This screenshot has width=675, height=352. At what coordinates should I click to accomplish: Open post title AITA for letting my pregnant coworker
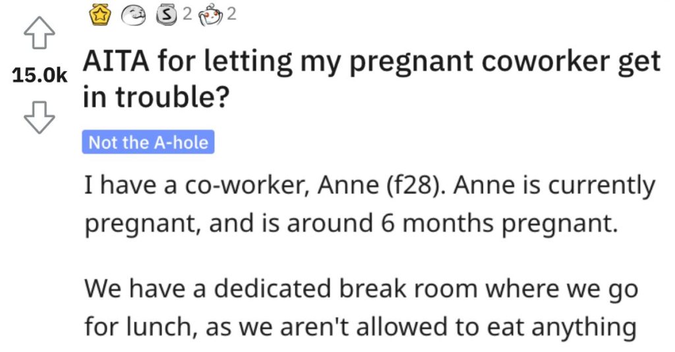[372, 79]
